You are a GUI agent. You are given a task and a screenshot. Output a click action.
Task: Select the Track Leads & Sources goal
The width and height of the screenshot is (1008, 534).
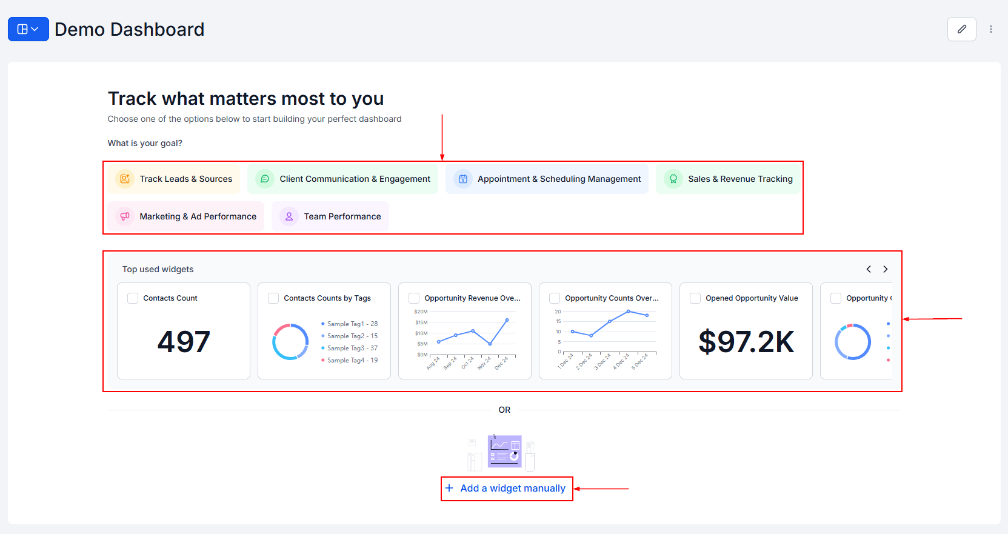click(174, 179)
